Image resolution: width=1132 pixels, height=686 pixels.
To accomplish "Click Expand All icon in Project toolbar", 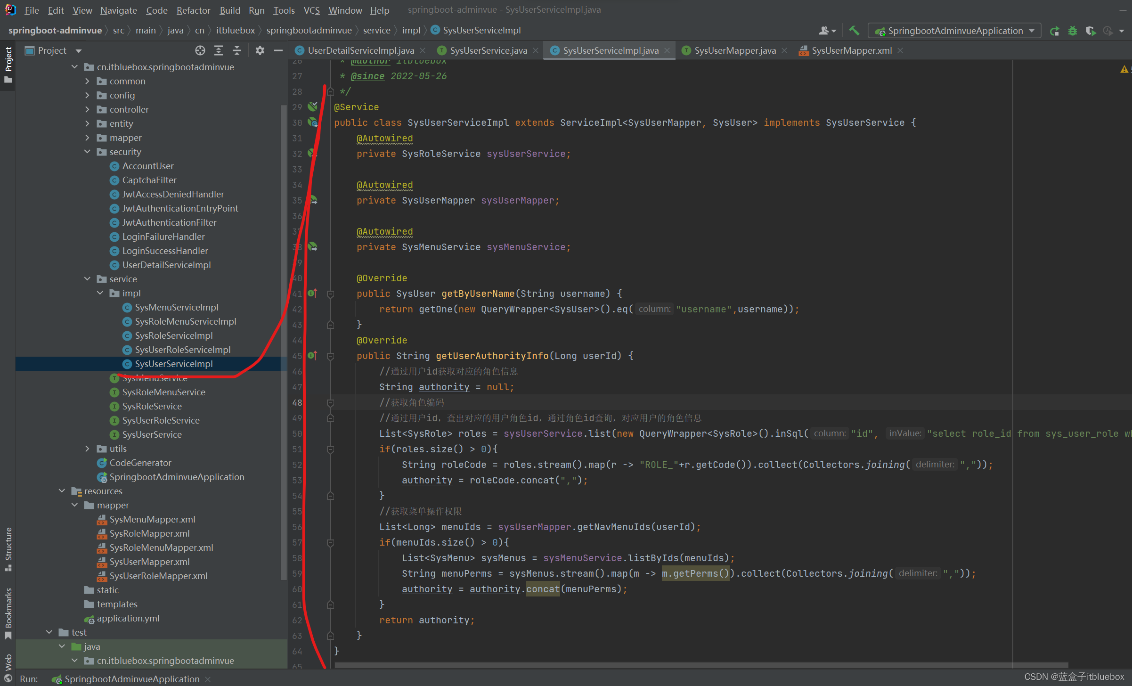I will tap(219, 50).
